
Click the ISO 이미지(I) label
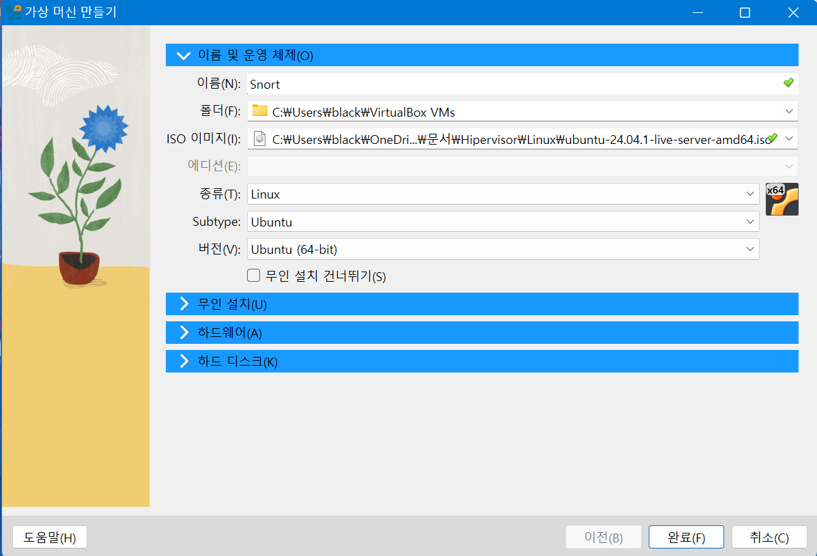tap(203, 138)
